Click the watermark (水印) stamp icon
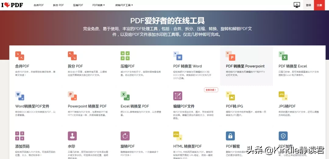Image resolution: width=329 pixels, height=159 pixels. click(x=73, y=136)
